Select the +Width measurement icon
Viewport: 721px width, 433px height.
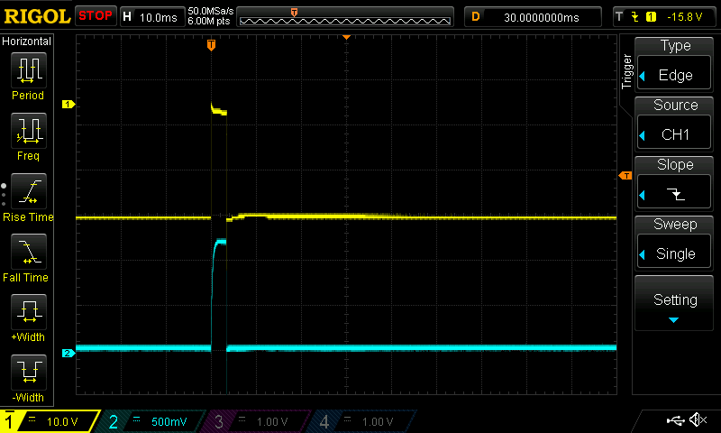pyautogui.click(x=27, y=318)
